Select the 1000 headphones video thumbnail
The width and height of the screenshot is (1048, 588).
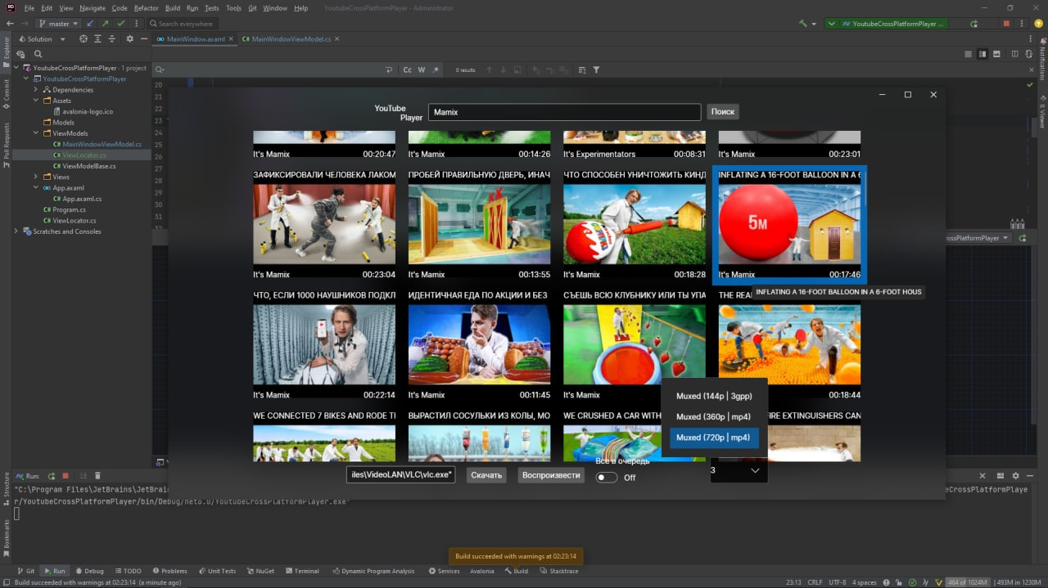click(324, 344)
